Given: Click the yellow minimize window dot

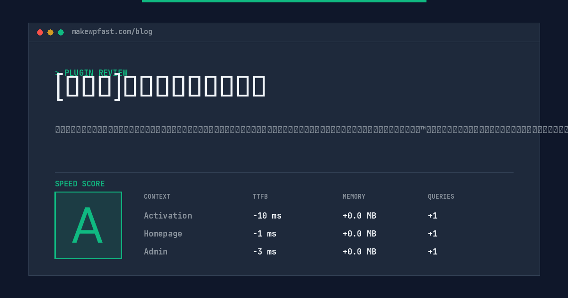Looking at the screenshot, I should pyautogui.click(x=50, y=32).
